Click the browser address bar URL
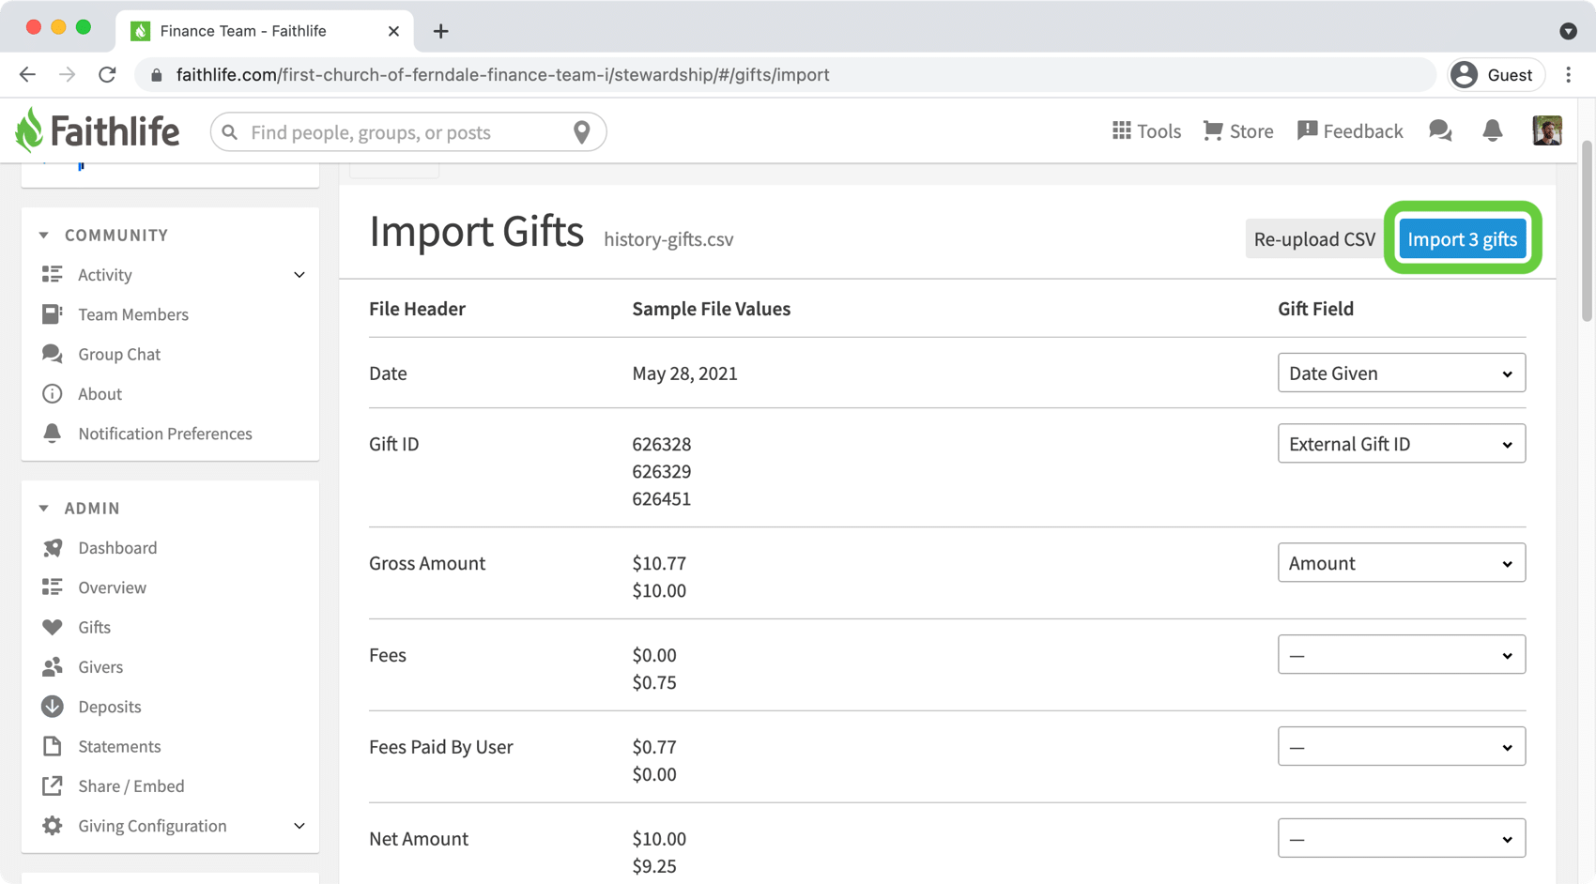 502,74
